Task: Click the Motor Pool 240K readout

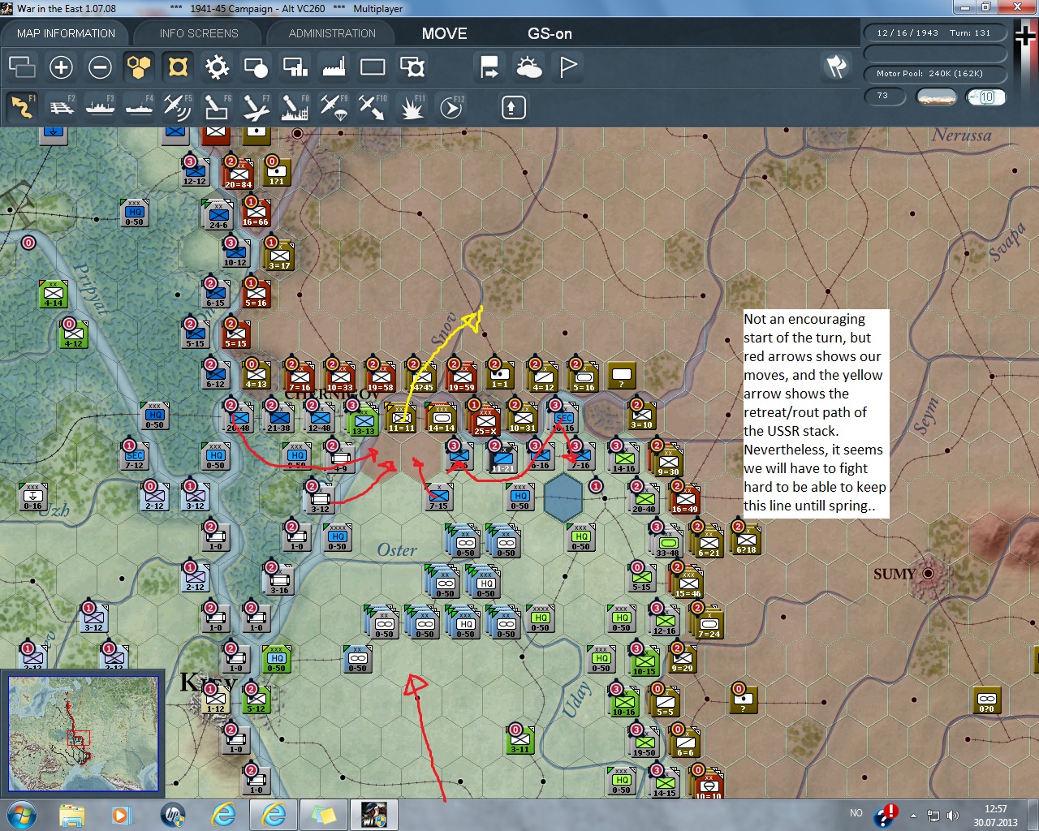Action: 934,74
